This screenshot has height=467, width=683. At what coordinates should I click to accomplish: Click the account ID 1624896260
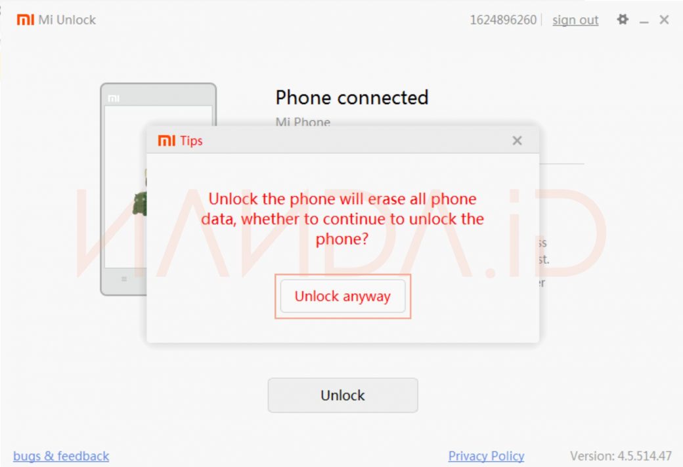(x=503, y=20)
